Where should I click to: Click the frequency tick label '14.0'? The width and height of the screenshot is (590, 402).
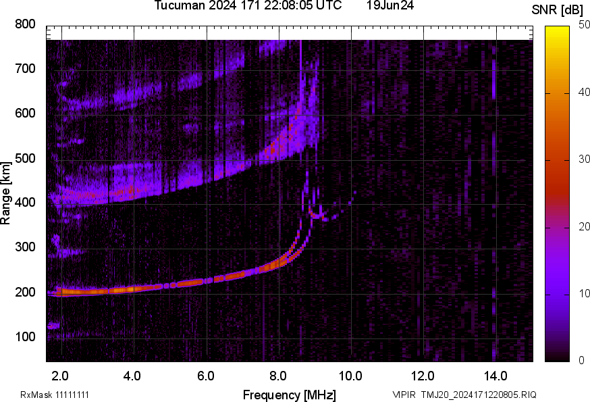(x=495, y=376)
